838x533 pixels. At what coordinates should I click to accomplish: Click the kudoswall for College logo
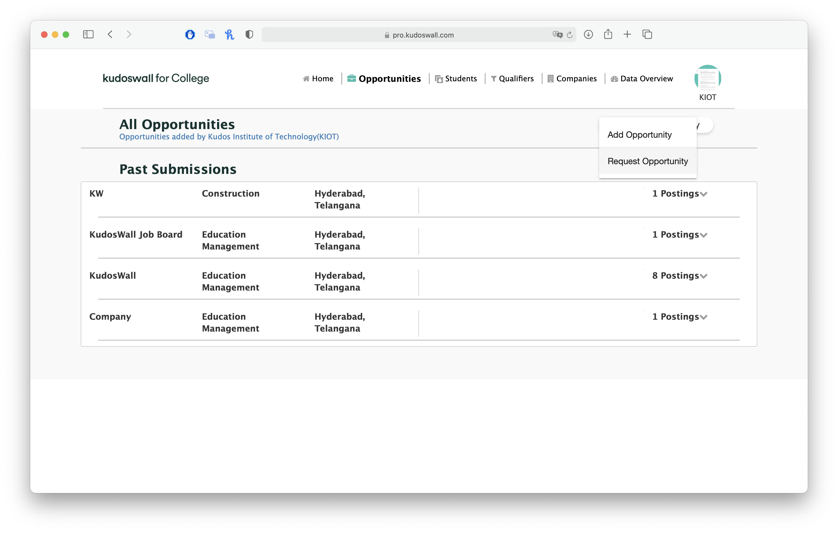pos(156,78)
